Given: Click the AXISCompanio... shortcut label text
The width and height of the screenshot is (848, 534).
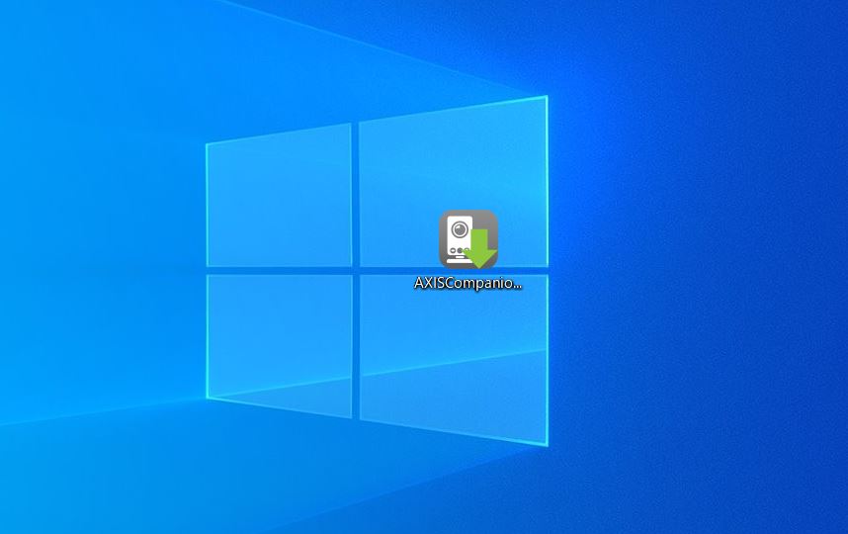Looking at the screenshot, I should tap(468, 284).
